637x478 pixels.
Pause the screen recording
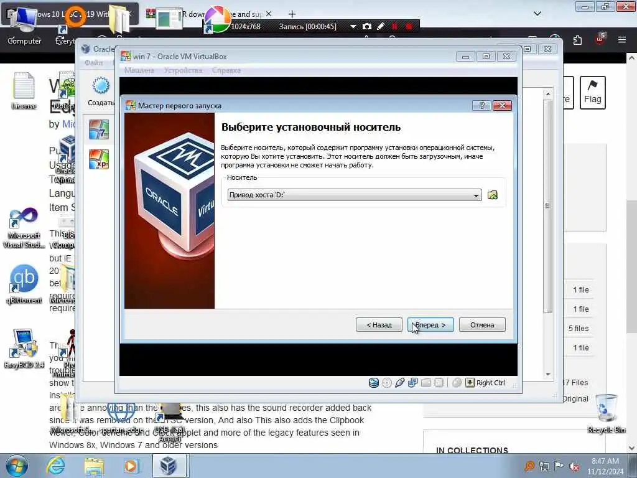point(394,26)
